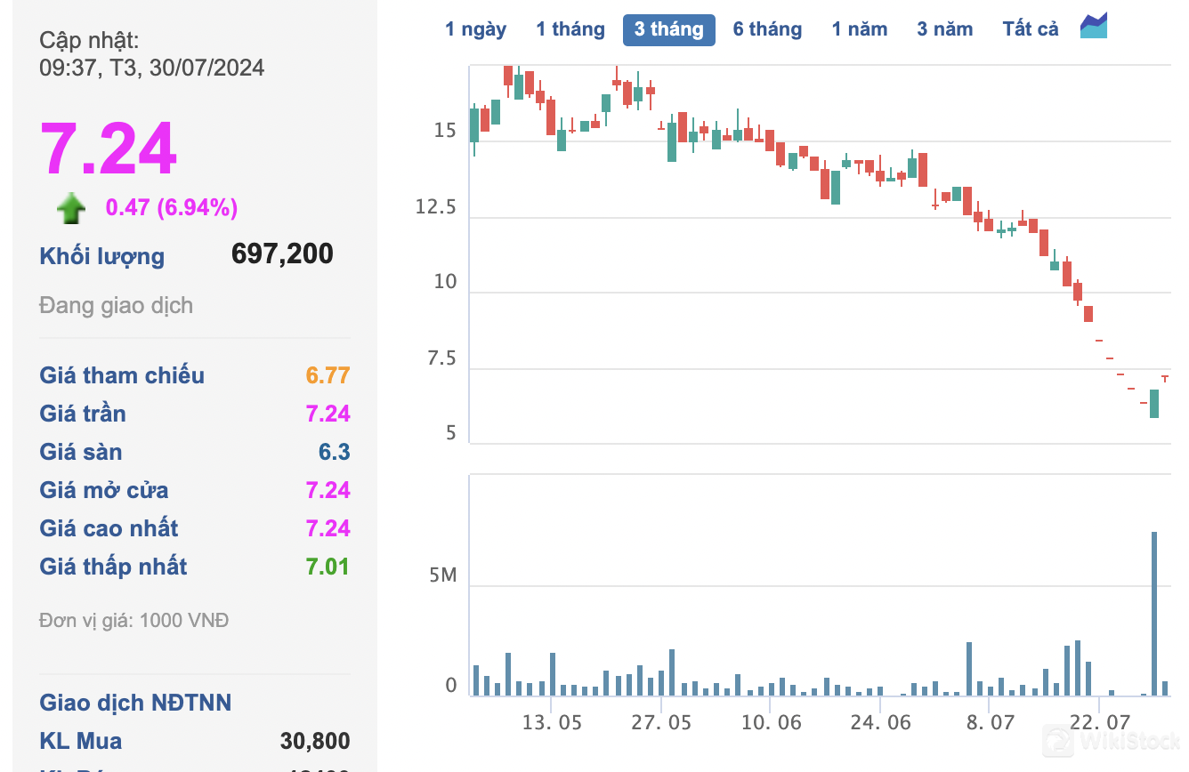Click the KL Mua value 30,800

pos(314,741)
